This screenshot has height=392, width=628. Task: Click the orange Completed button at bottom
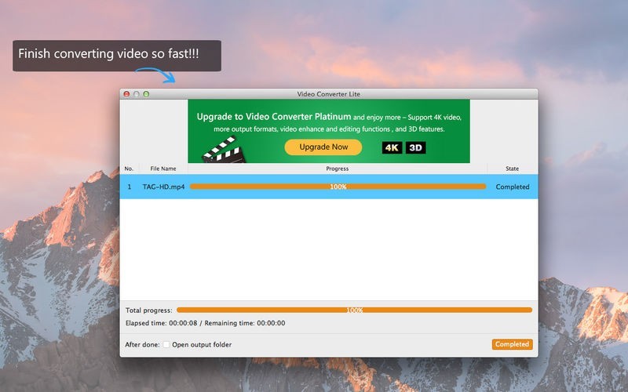click(512, 344)
